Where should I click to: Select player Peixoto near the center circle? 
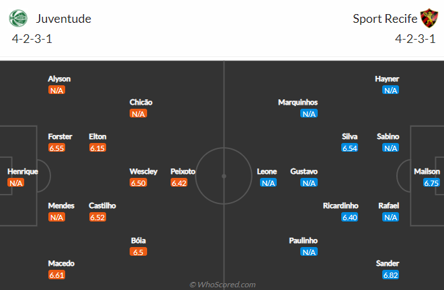(183, 171)
